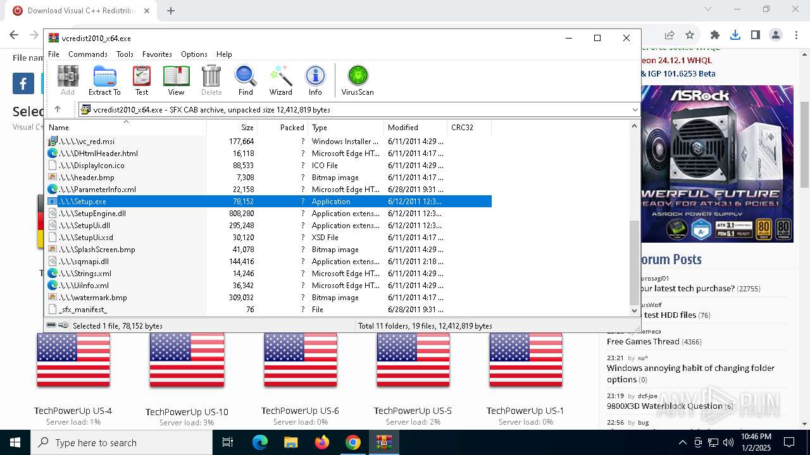Select the Setup.exe file row
Image resolution: width=810 pixels, height=455 pixels.
coord(268,202)
